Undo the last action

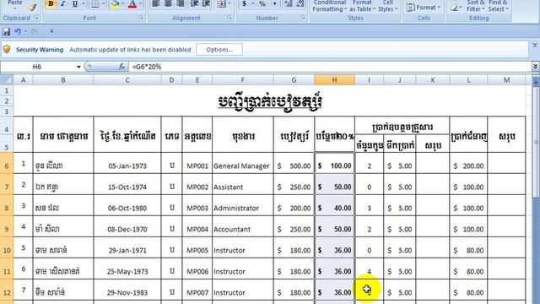point(18,31)
